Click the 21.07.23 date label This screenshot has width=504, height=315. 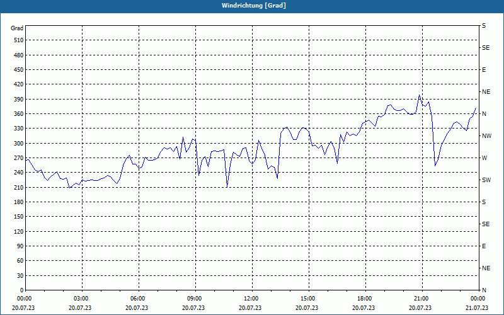pyautogui.click(x=477, y=307)
